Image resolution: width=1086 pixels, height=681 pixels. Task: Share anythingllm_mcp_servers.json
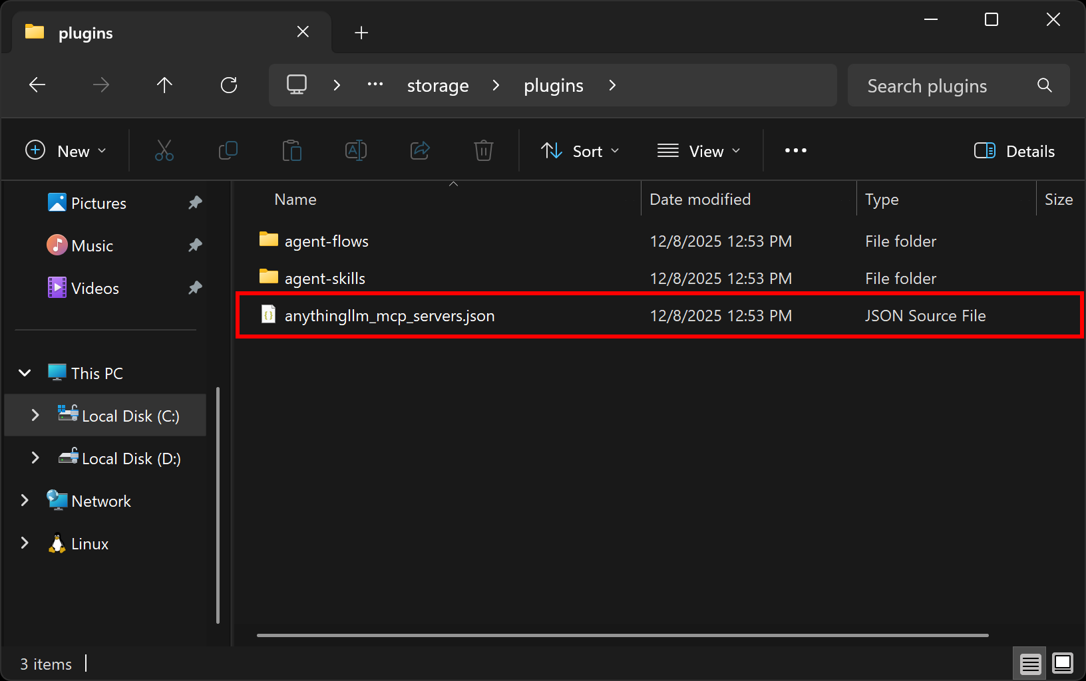point(419,150)
